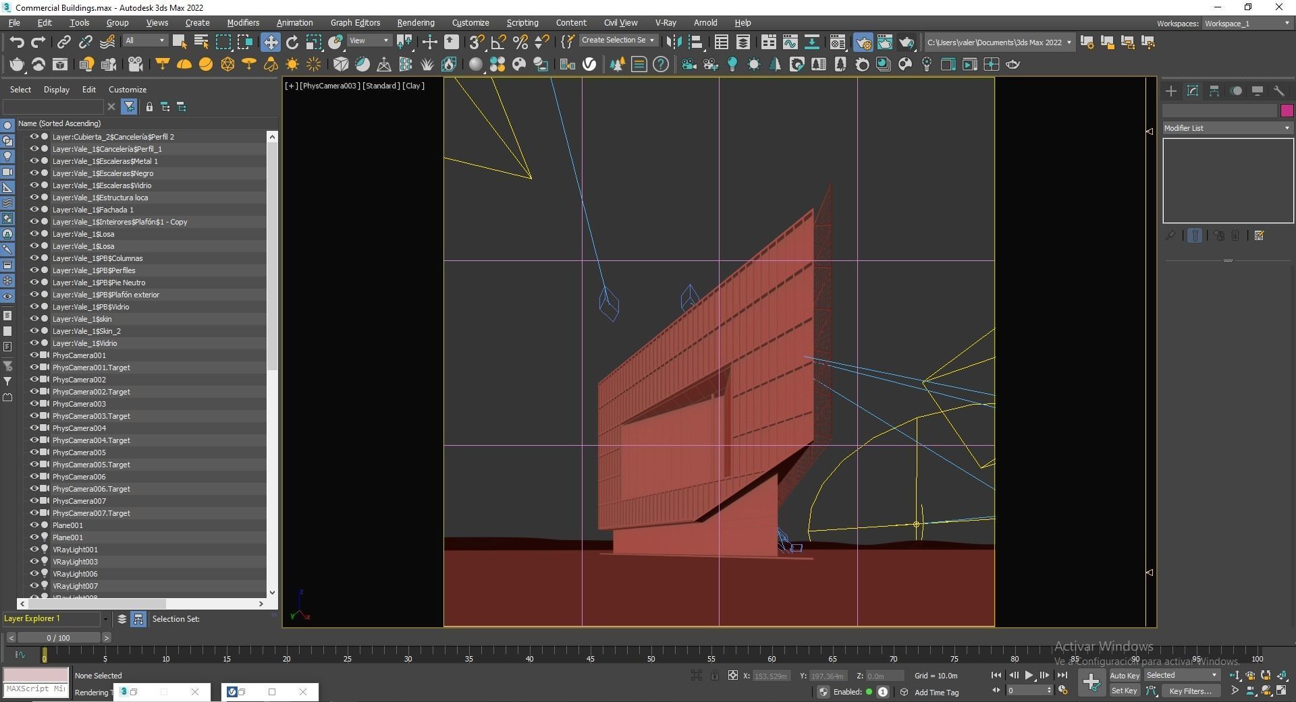Open the Display tab in command panel
Viewport: 1296px width, 702px height.
point(1258,91)
